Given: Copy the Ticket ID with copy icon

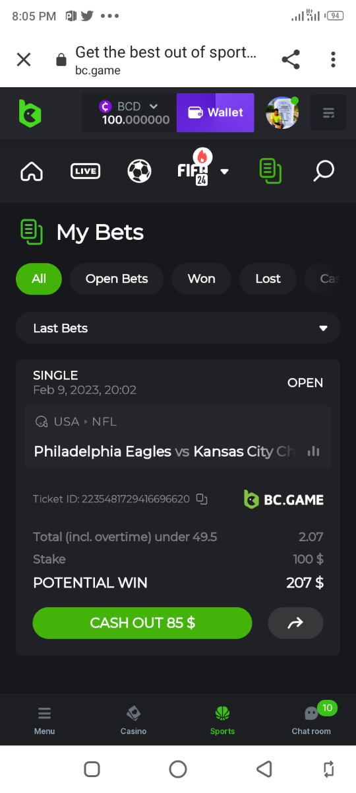Looking at the screenshot, I should (202, 499).
